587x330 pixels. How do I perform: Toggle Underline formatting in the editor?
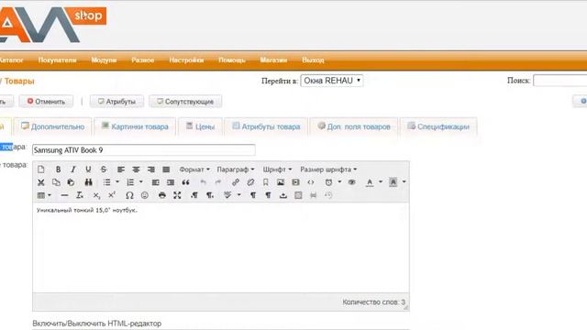click(x=88, y=170)
